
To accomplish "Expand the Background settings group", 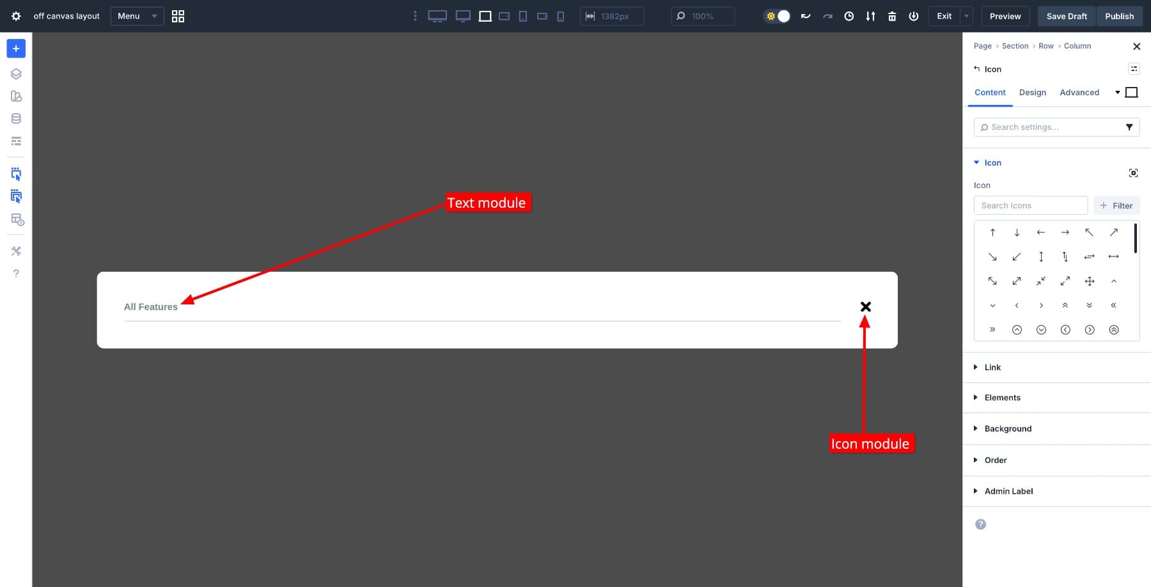I will coord(1008,428).
